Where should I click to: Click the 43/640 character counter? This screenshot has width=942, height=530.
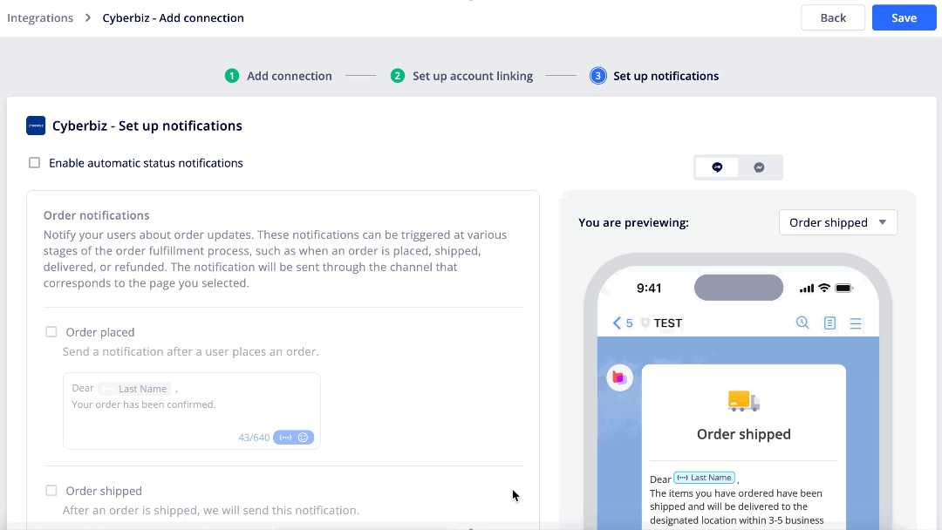254,438
